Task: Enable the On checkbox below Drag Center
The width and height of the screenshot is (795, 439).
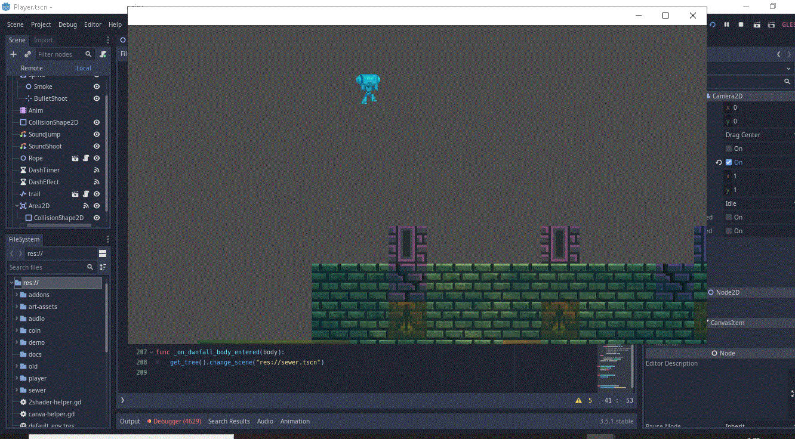Action: point(729,149)
